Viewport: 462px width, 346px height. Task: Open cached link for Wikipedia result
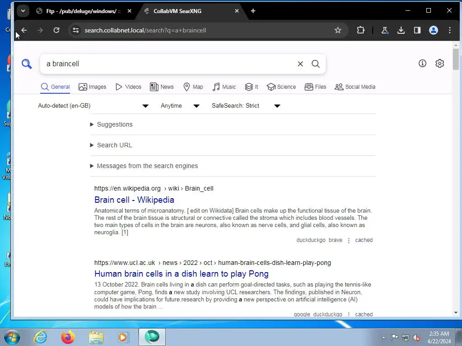(x=364, y=240)
